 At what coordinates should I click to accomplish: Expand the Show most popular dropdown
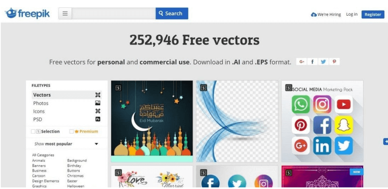[x=66, y=144]
